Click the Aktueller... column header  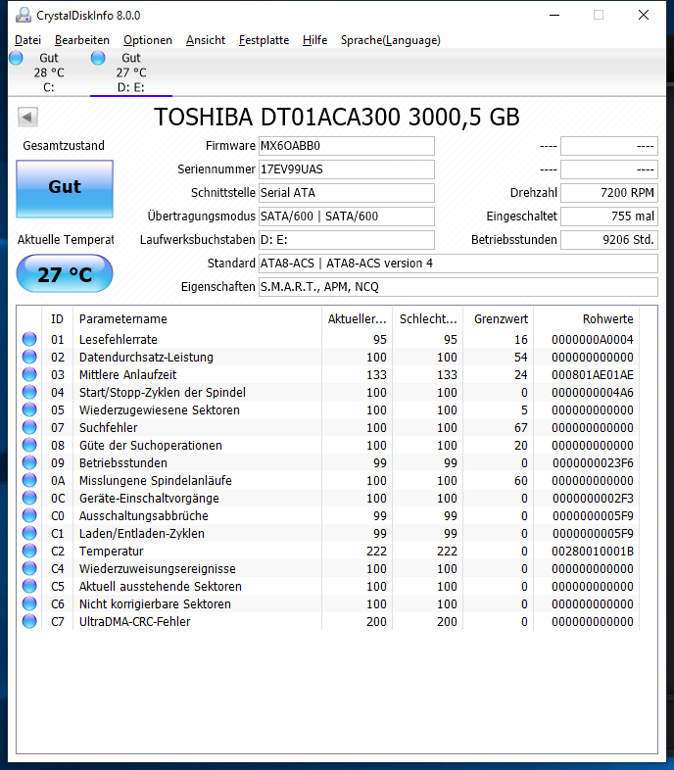coord(358,319)
